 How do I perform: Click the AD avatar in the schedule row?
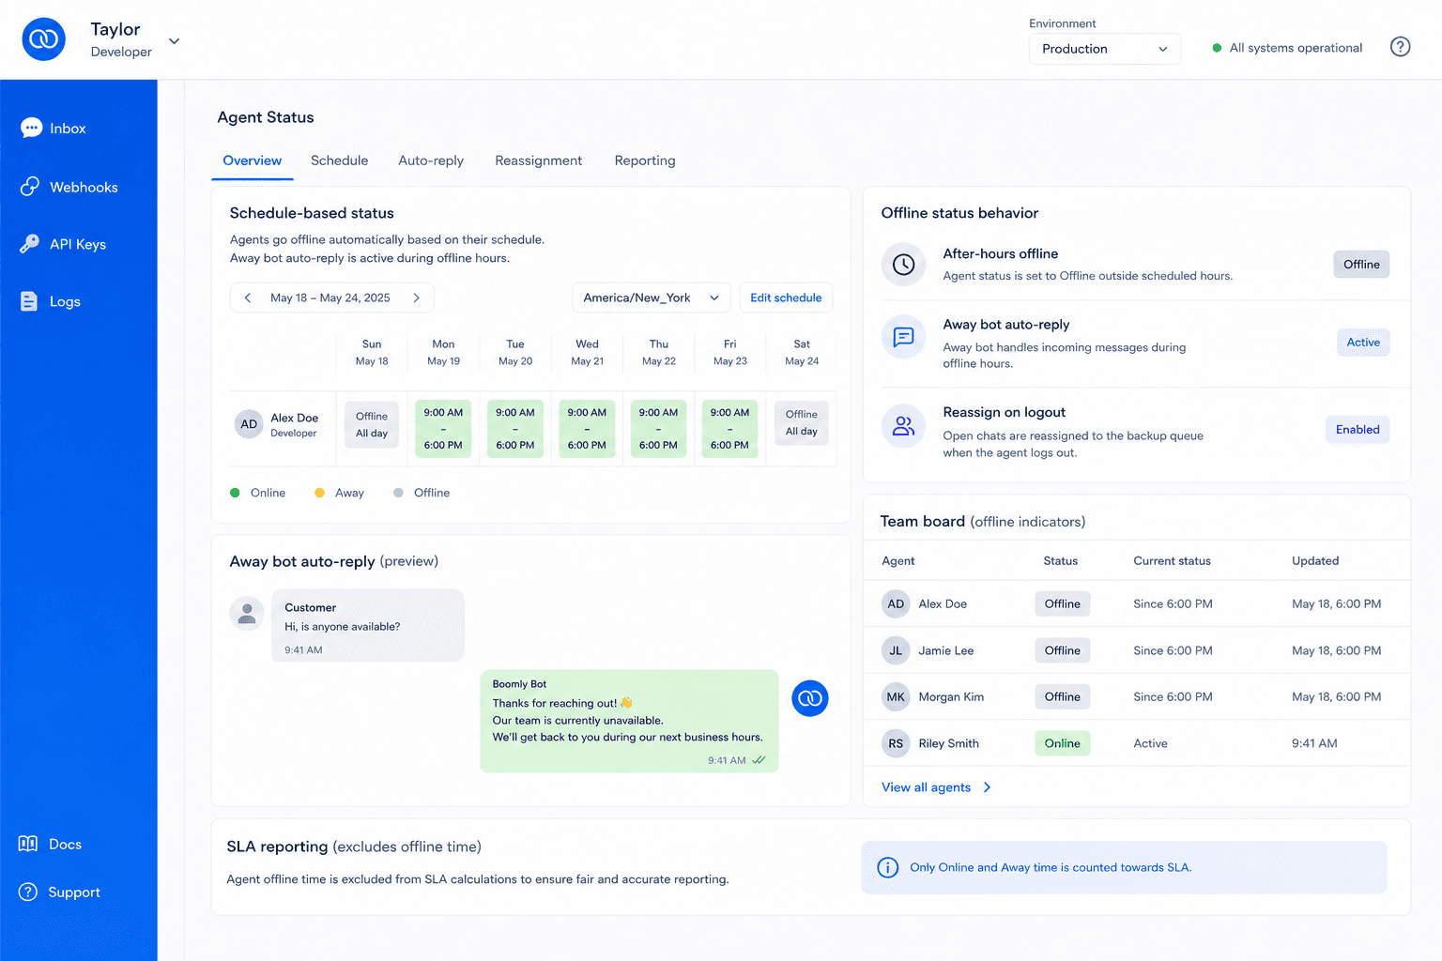(249, 424)
